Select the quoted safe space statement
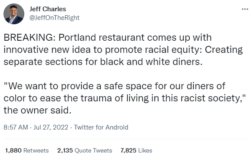 point(125,92)
